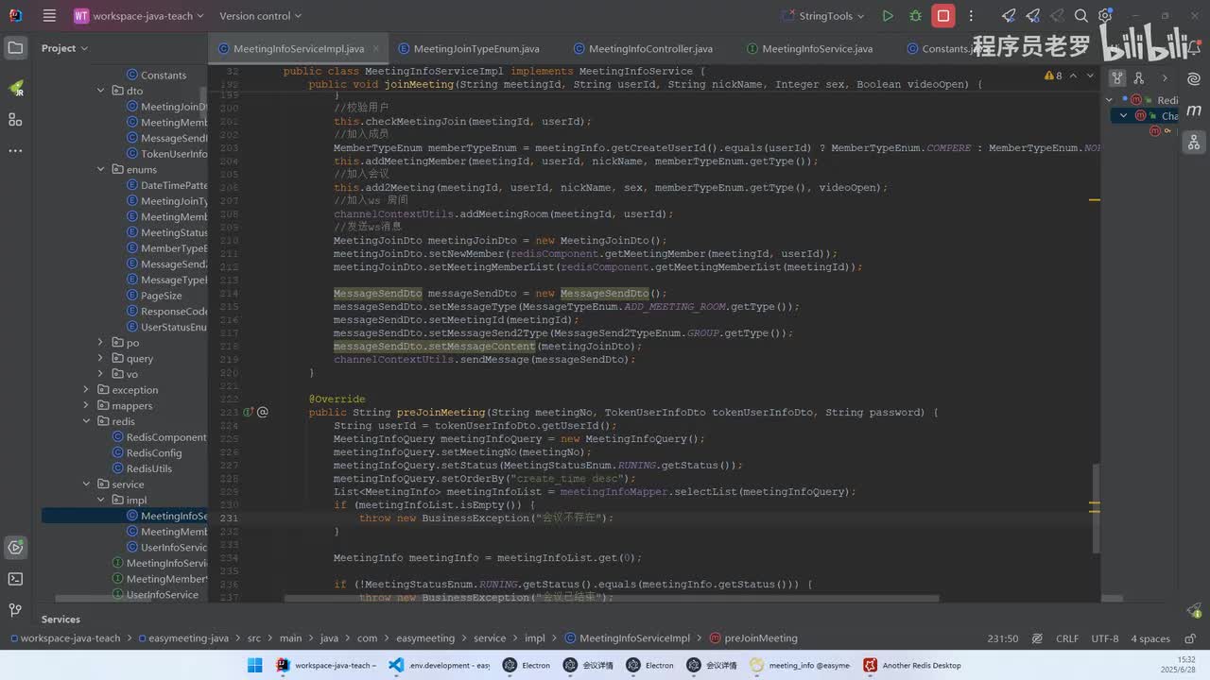
Task: Expand the mappers folder in project tree
Action: point(87,406)
